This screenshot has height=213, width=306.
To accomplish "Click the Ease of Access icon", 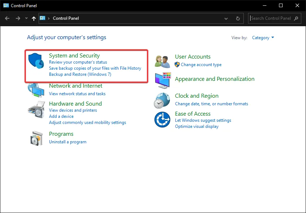I will pyautogui.click(x=162, y=119).
